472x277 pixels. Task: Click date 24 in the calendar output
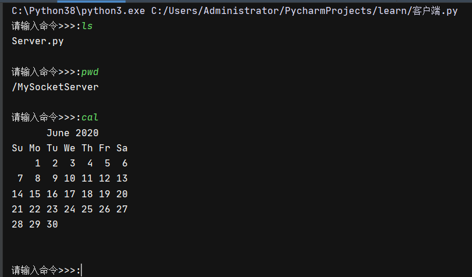(x=70, y=209)
